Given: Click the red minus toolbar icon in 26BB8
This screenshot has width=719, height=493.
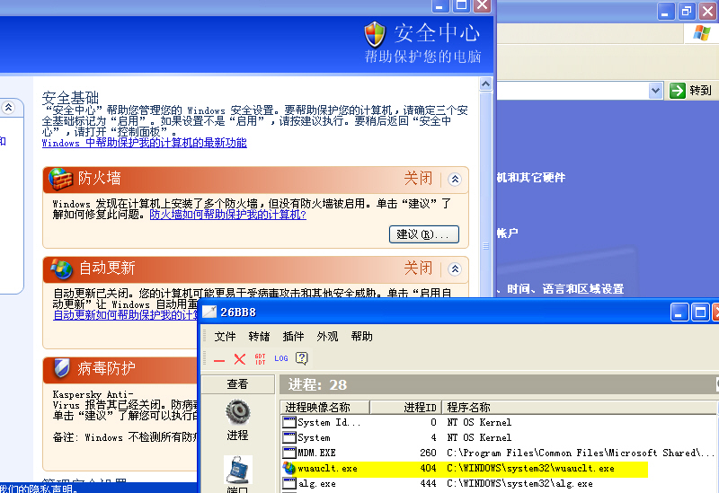Looking at the screenshot, I should [219, 359].
